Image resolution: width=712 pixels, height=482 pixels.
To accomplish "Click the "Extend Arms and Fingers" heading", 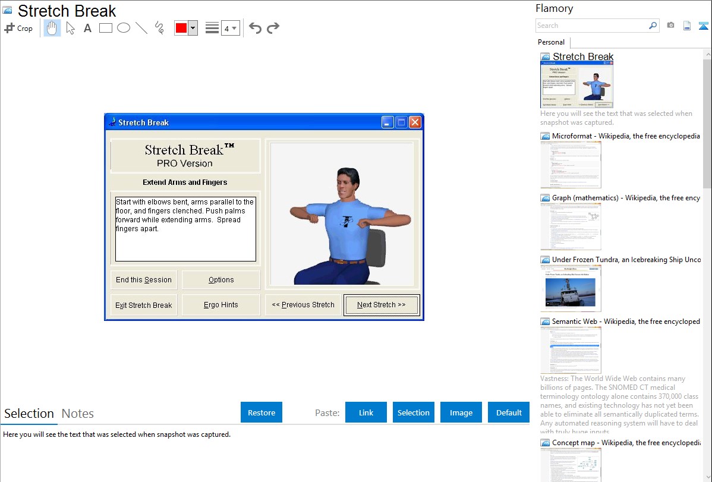I will pyautogui.click(x=185, y=182).
